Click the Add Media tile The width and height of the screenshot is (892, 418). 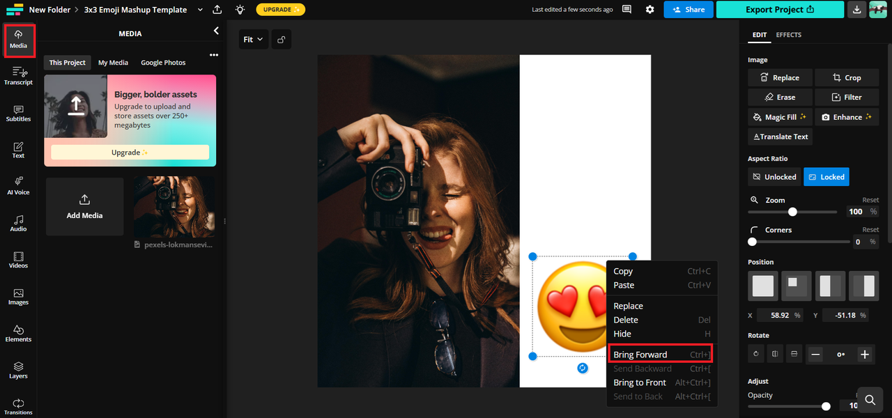[84, 206]
